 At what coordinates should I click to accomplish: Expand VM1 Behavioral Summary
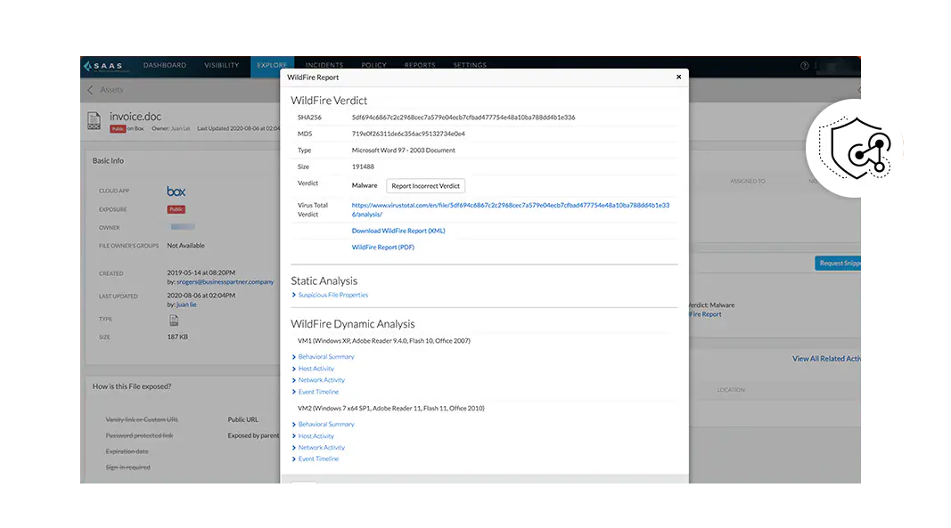tap(325, 357)
